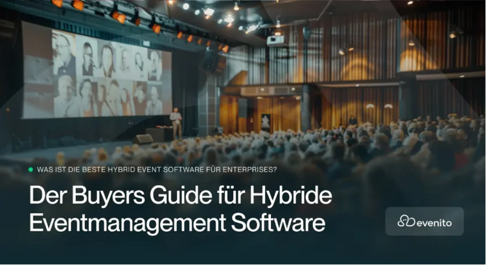The image size is (486, 265).
Task: Click the dark table on the stage
Action: pos(159,133)
